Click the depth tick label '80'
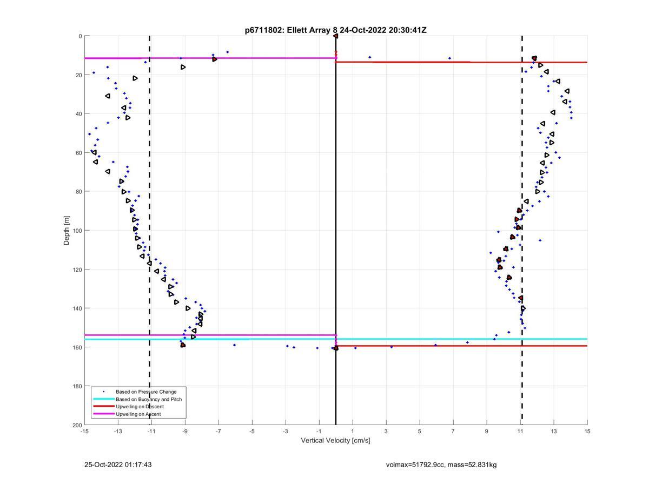 click(x=78, y=192)
